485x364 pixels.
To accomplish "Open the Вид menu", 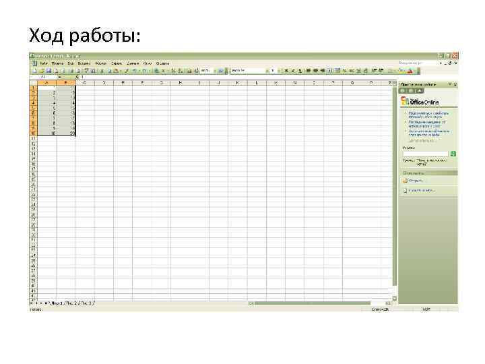I will pos(71,63).
